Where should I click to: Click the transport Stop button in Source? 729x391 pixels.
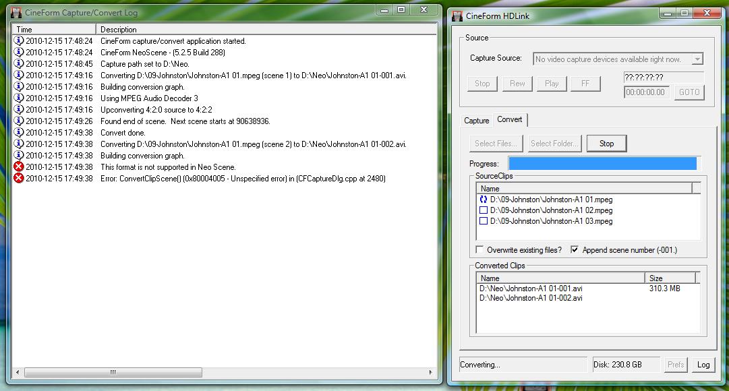click(482, 84)
